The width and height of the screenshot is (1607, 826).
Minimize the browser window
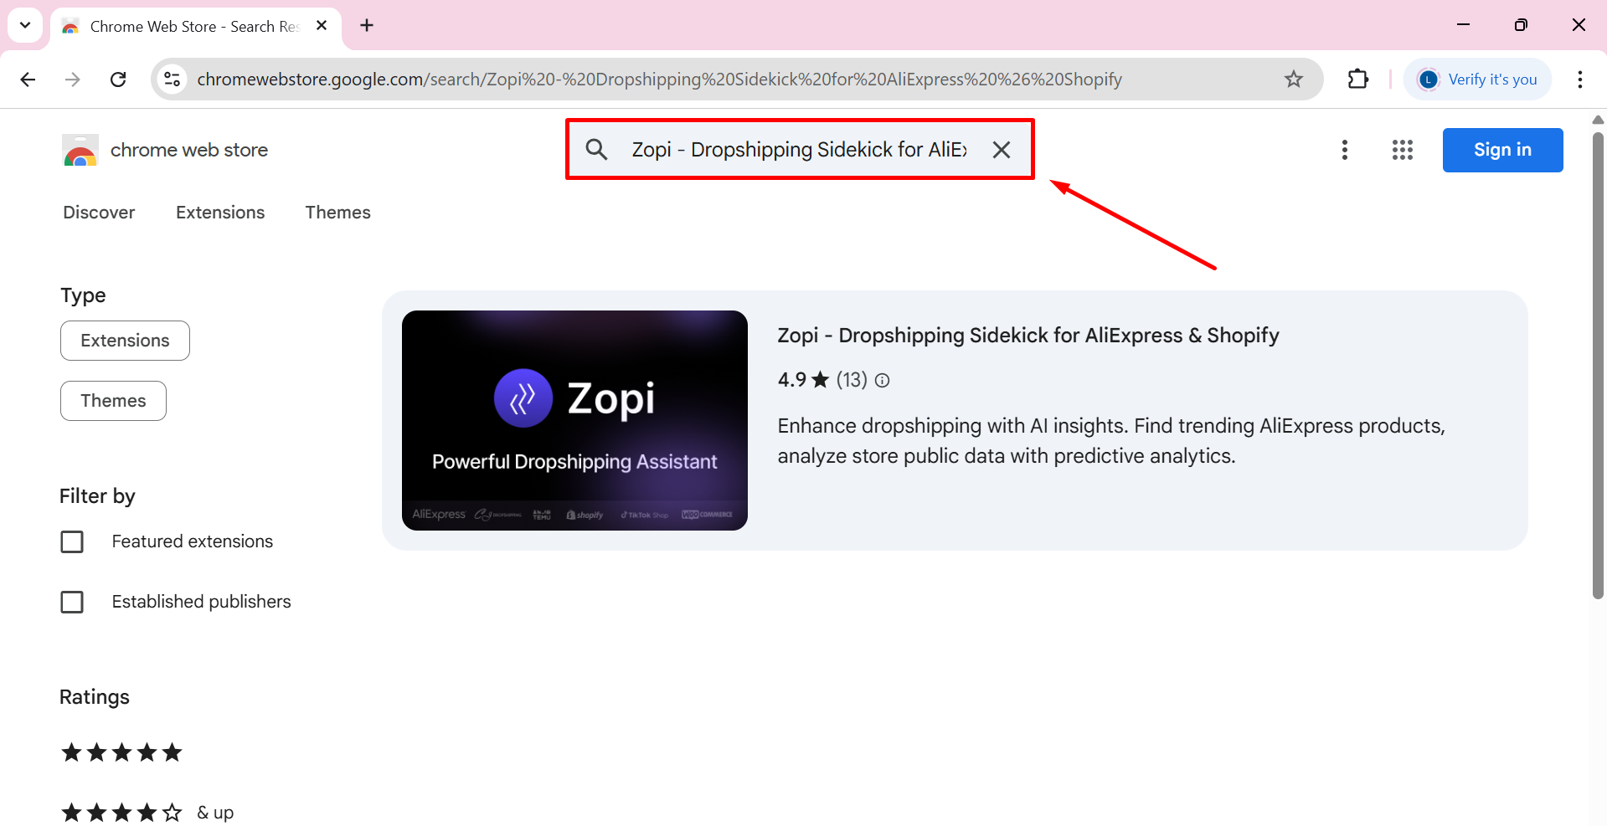1463,25
